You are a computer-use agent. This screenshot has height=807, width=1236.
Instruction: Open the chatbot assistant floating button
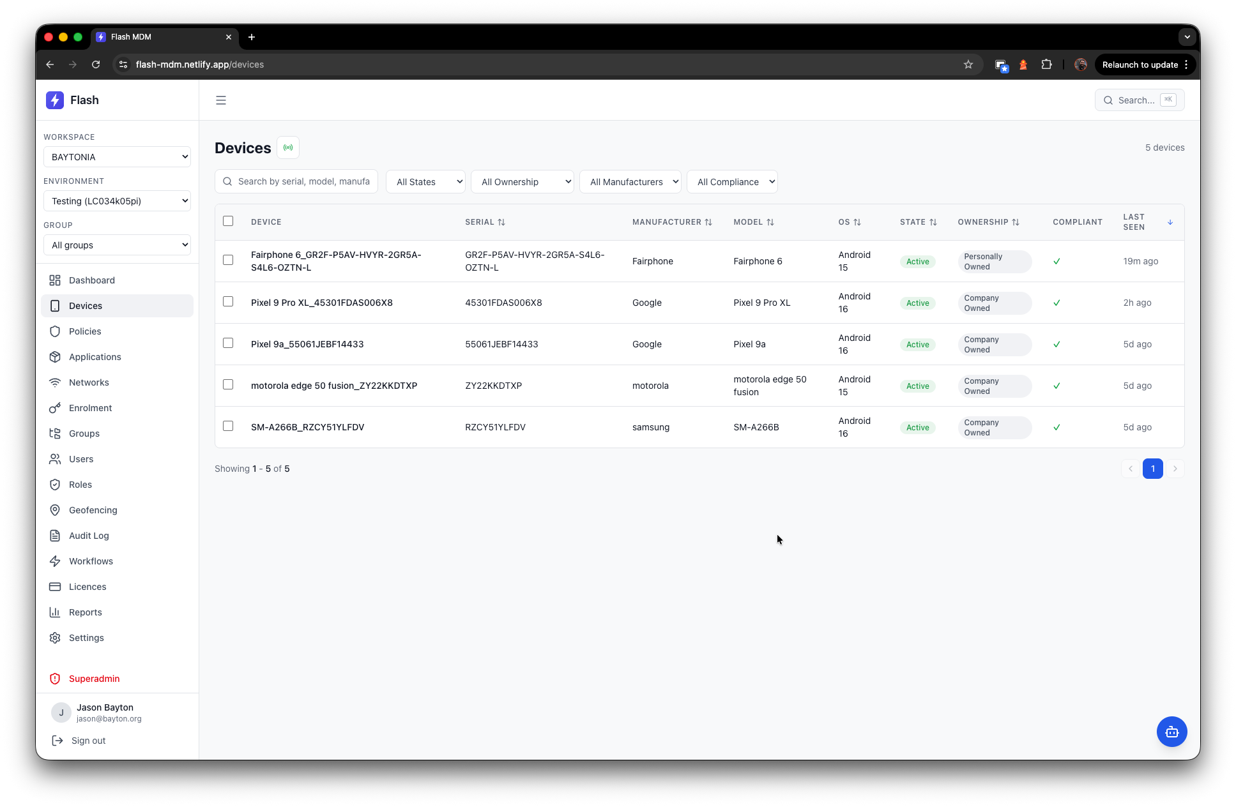1171,732
